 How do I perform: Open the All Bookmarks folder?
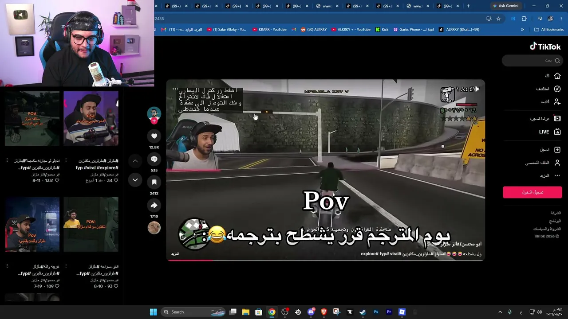[x=549, y=30]
